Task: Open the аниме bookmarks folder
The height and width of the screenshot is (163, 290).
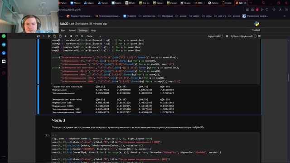Action: coord(181,16)
